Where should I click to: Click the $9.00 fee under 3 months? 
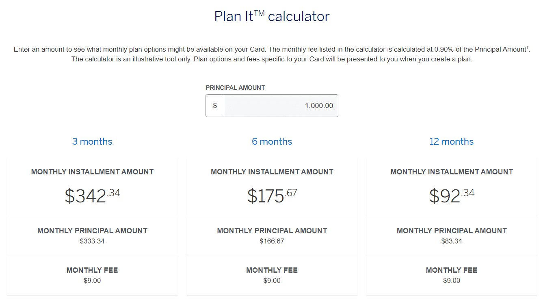92,280
